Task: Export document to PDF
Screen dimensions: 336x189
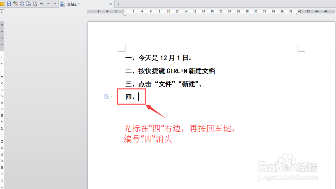Action: pyautogui.click(x=15, y=4)
